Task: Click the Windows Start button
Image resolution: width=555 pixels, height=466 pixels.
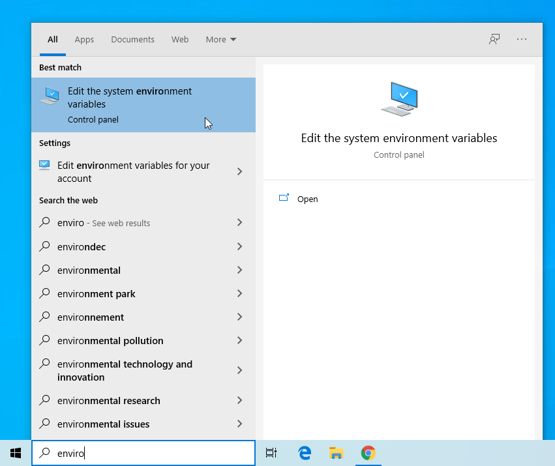Action: click(16, 452)
